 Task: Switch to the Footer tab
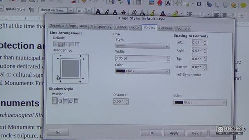135,28
